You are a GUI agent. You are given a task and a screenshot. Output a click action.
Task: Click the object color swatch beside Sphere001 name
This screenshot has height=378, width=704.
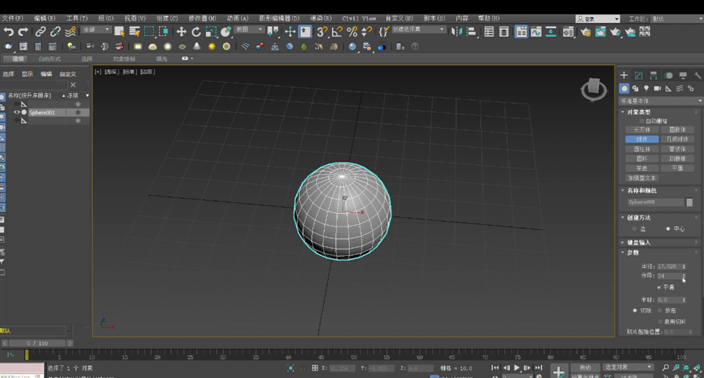[690, 202]
